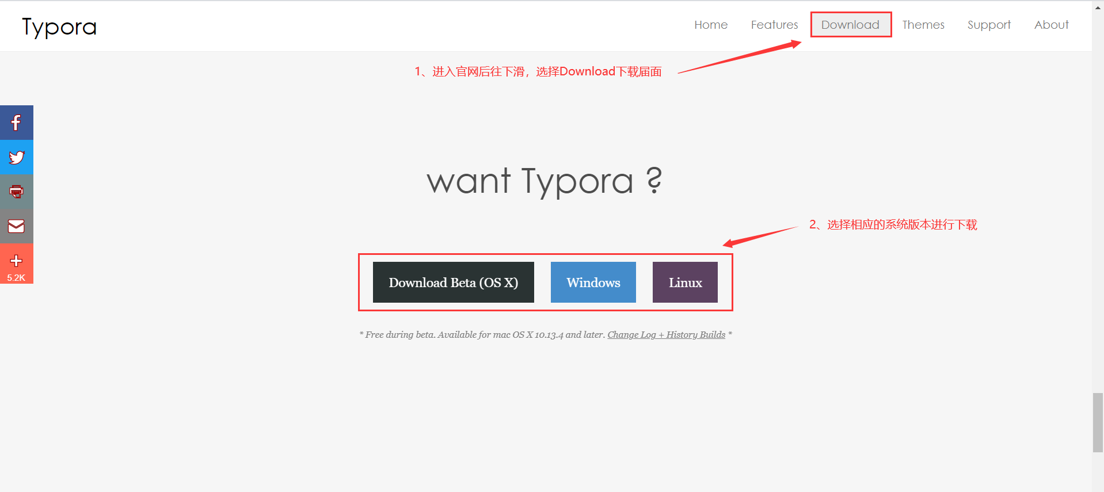
Task: Click the Typora logo
Action: tap(59, 27)
